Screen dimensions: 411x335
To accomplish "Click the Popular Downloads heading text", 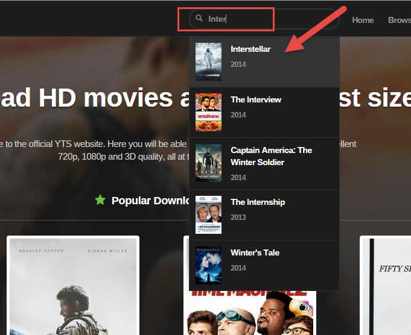I will point(150,201).
